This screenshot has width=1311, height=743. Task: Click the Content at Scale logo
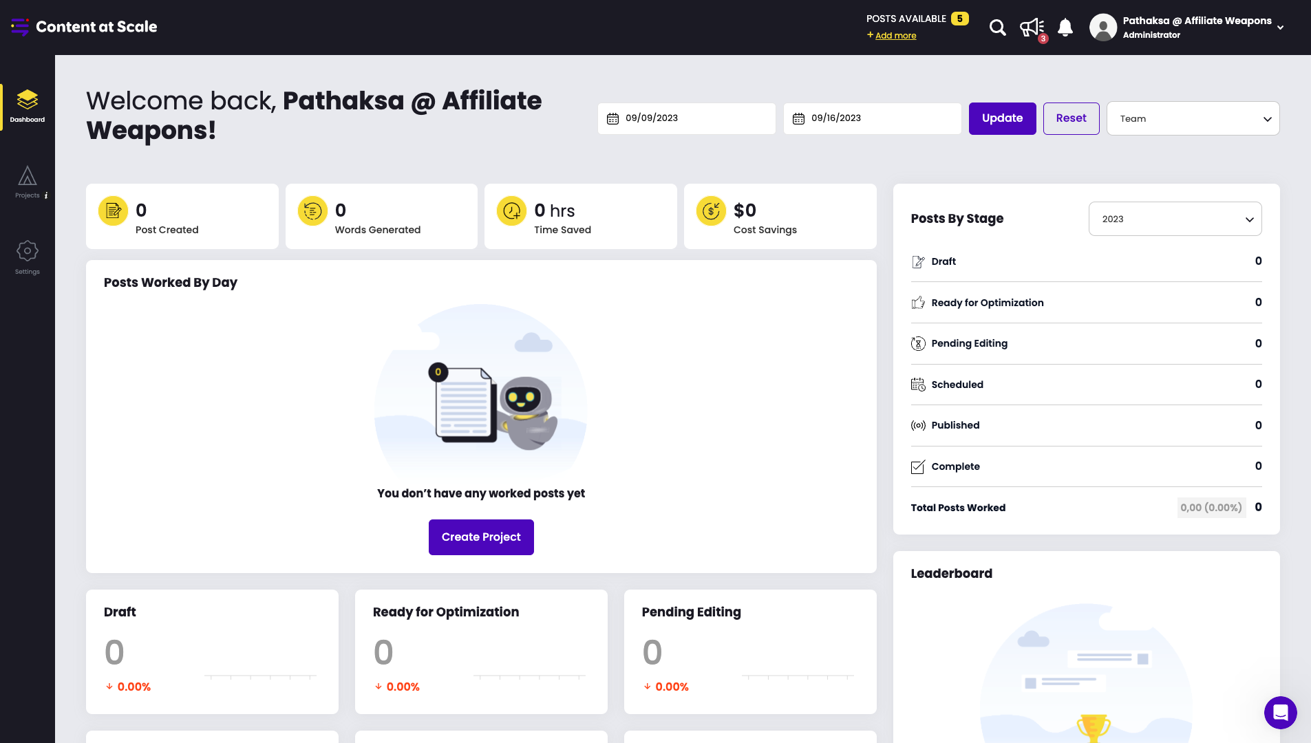(x=84, y=27)
